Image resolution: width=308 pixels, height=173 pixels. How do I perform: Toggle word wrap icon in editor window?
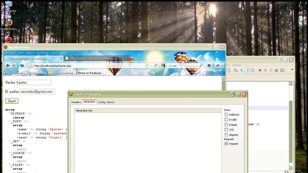point(236,71)
